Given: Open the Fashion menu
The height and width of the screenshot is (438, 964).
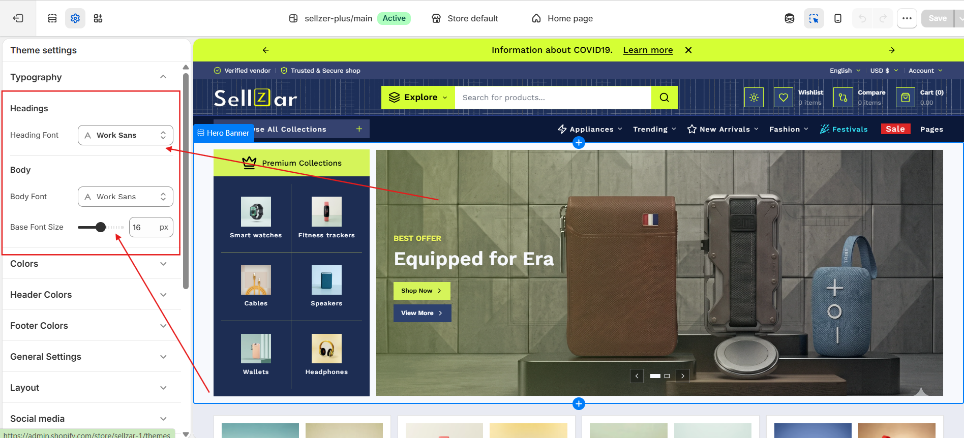Looking at the screenshot, I should pyautogui.click(x=789, y=129).
